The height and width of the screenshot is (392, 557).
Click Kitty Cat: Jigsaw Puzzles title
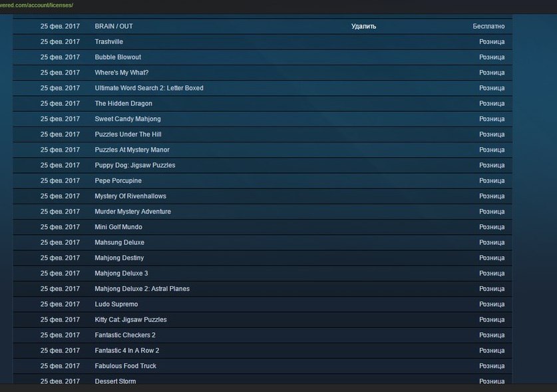(x=130, y=319)
